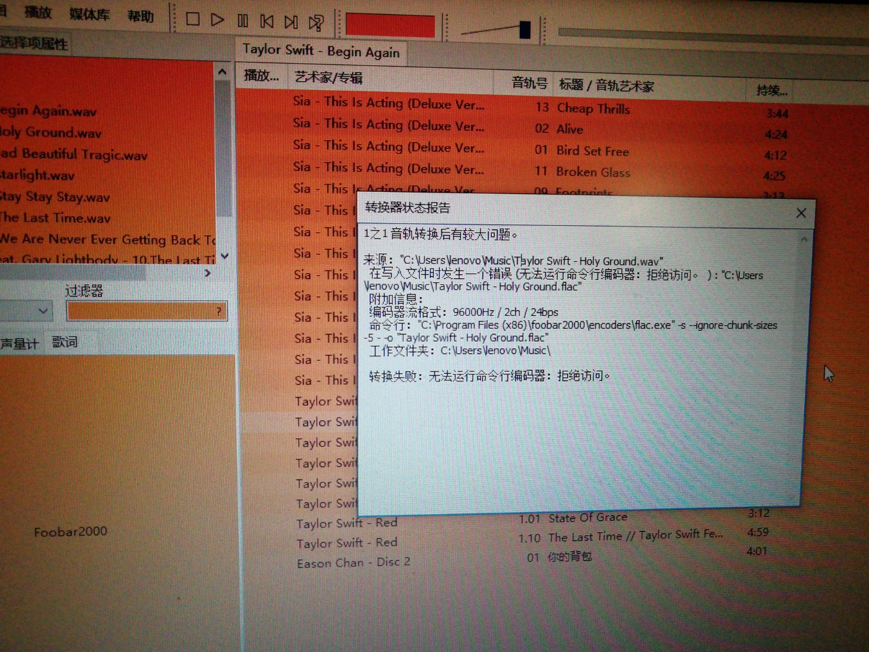
Task: Select the 'Holy Ground.wav' file entry
Action: 51,132
